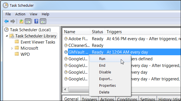
Task: Click the WPD folder icon
Action: [x=17, y=54]
